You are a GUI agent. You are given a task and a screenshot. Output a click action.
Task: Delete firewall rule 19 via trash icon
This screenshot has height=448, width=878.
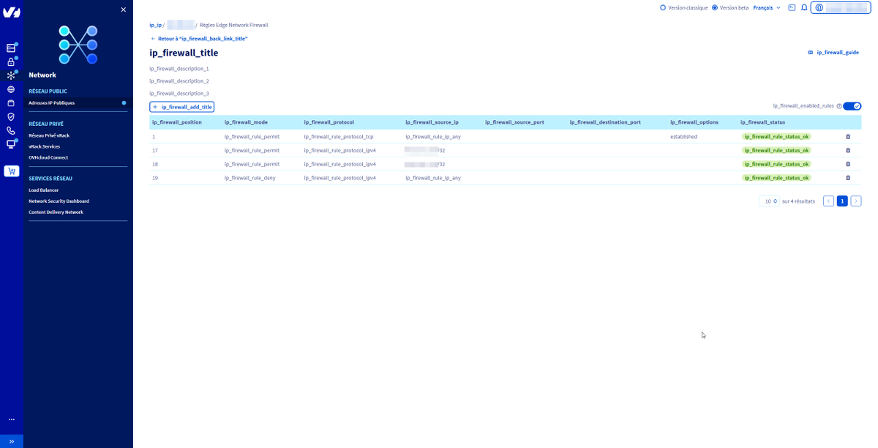pyautogui.click(x=848, y=178)
